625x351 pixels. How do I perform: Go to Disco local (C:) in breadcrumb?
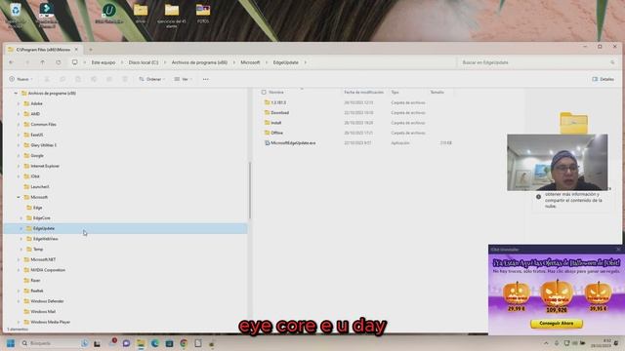pos(144,62)
